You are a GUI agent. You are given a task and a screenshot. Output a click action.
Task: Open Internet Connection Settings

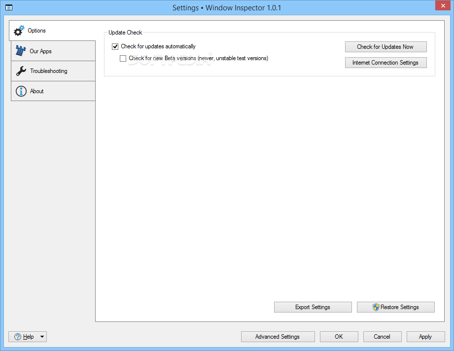[385, 63]
